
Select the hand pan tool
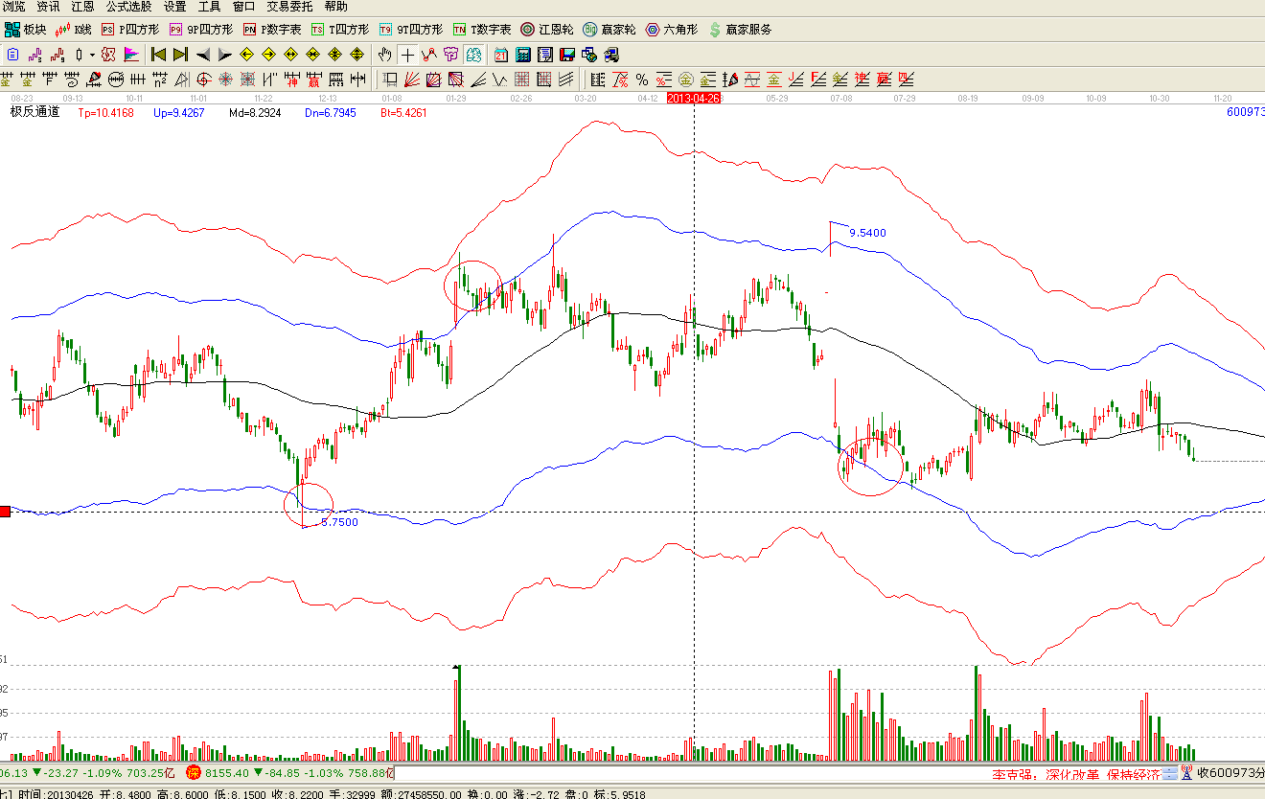(385, 55)
